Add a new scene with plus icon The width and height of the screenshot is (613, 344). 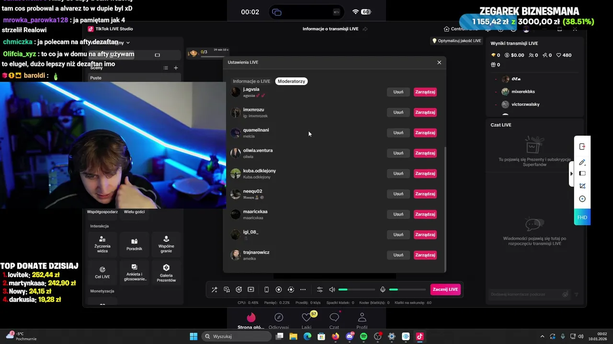point(176,68)
